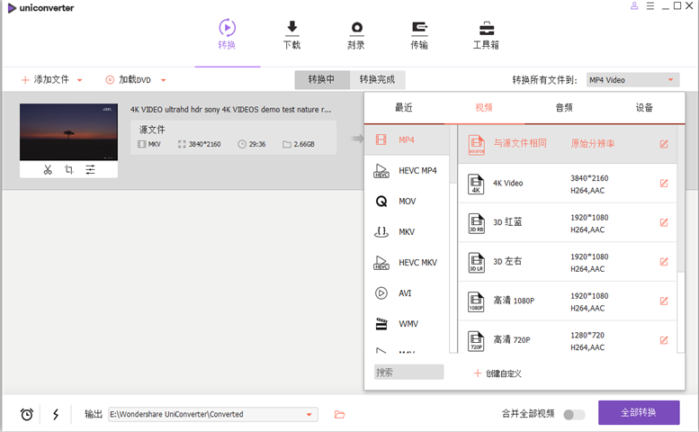Switch to the 音频 tab
The width and height of the screenshot is (699, 432).
(x=564, y=107)
